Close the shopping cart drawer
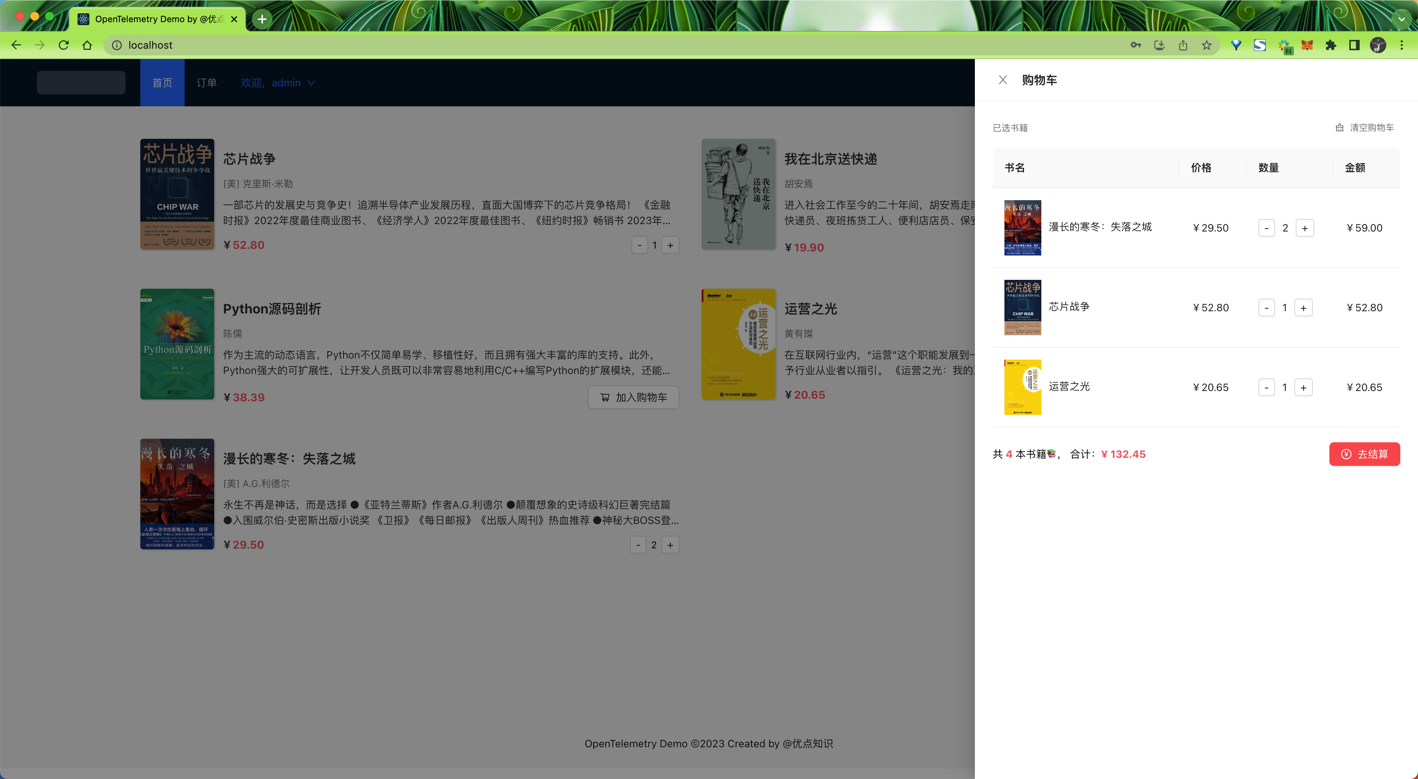The height and width of the screenshot is (779, 1418). point(1003,80)
